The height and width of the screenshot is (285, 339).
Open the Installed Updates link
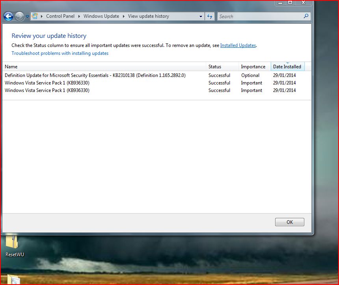click(238, 45)
